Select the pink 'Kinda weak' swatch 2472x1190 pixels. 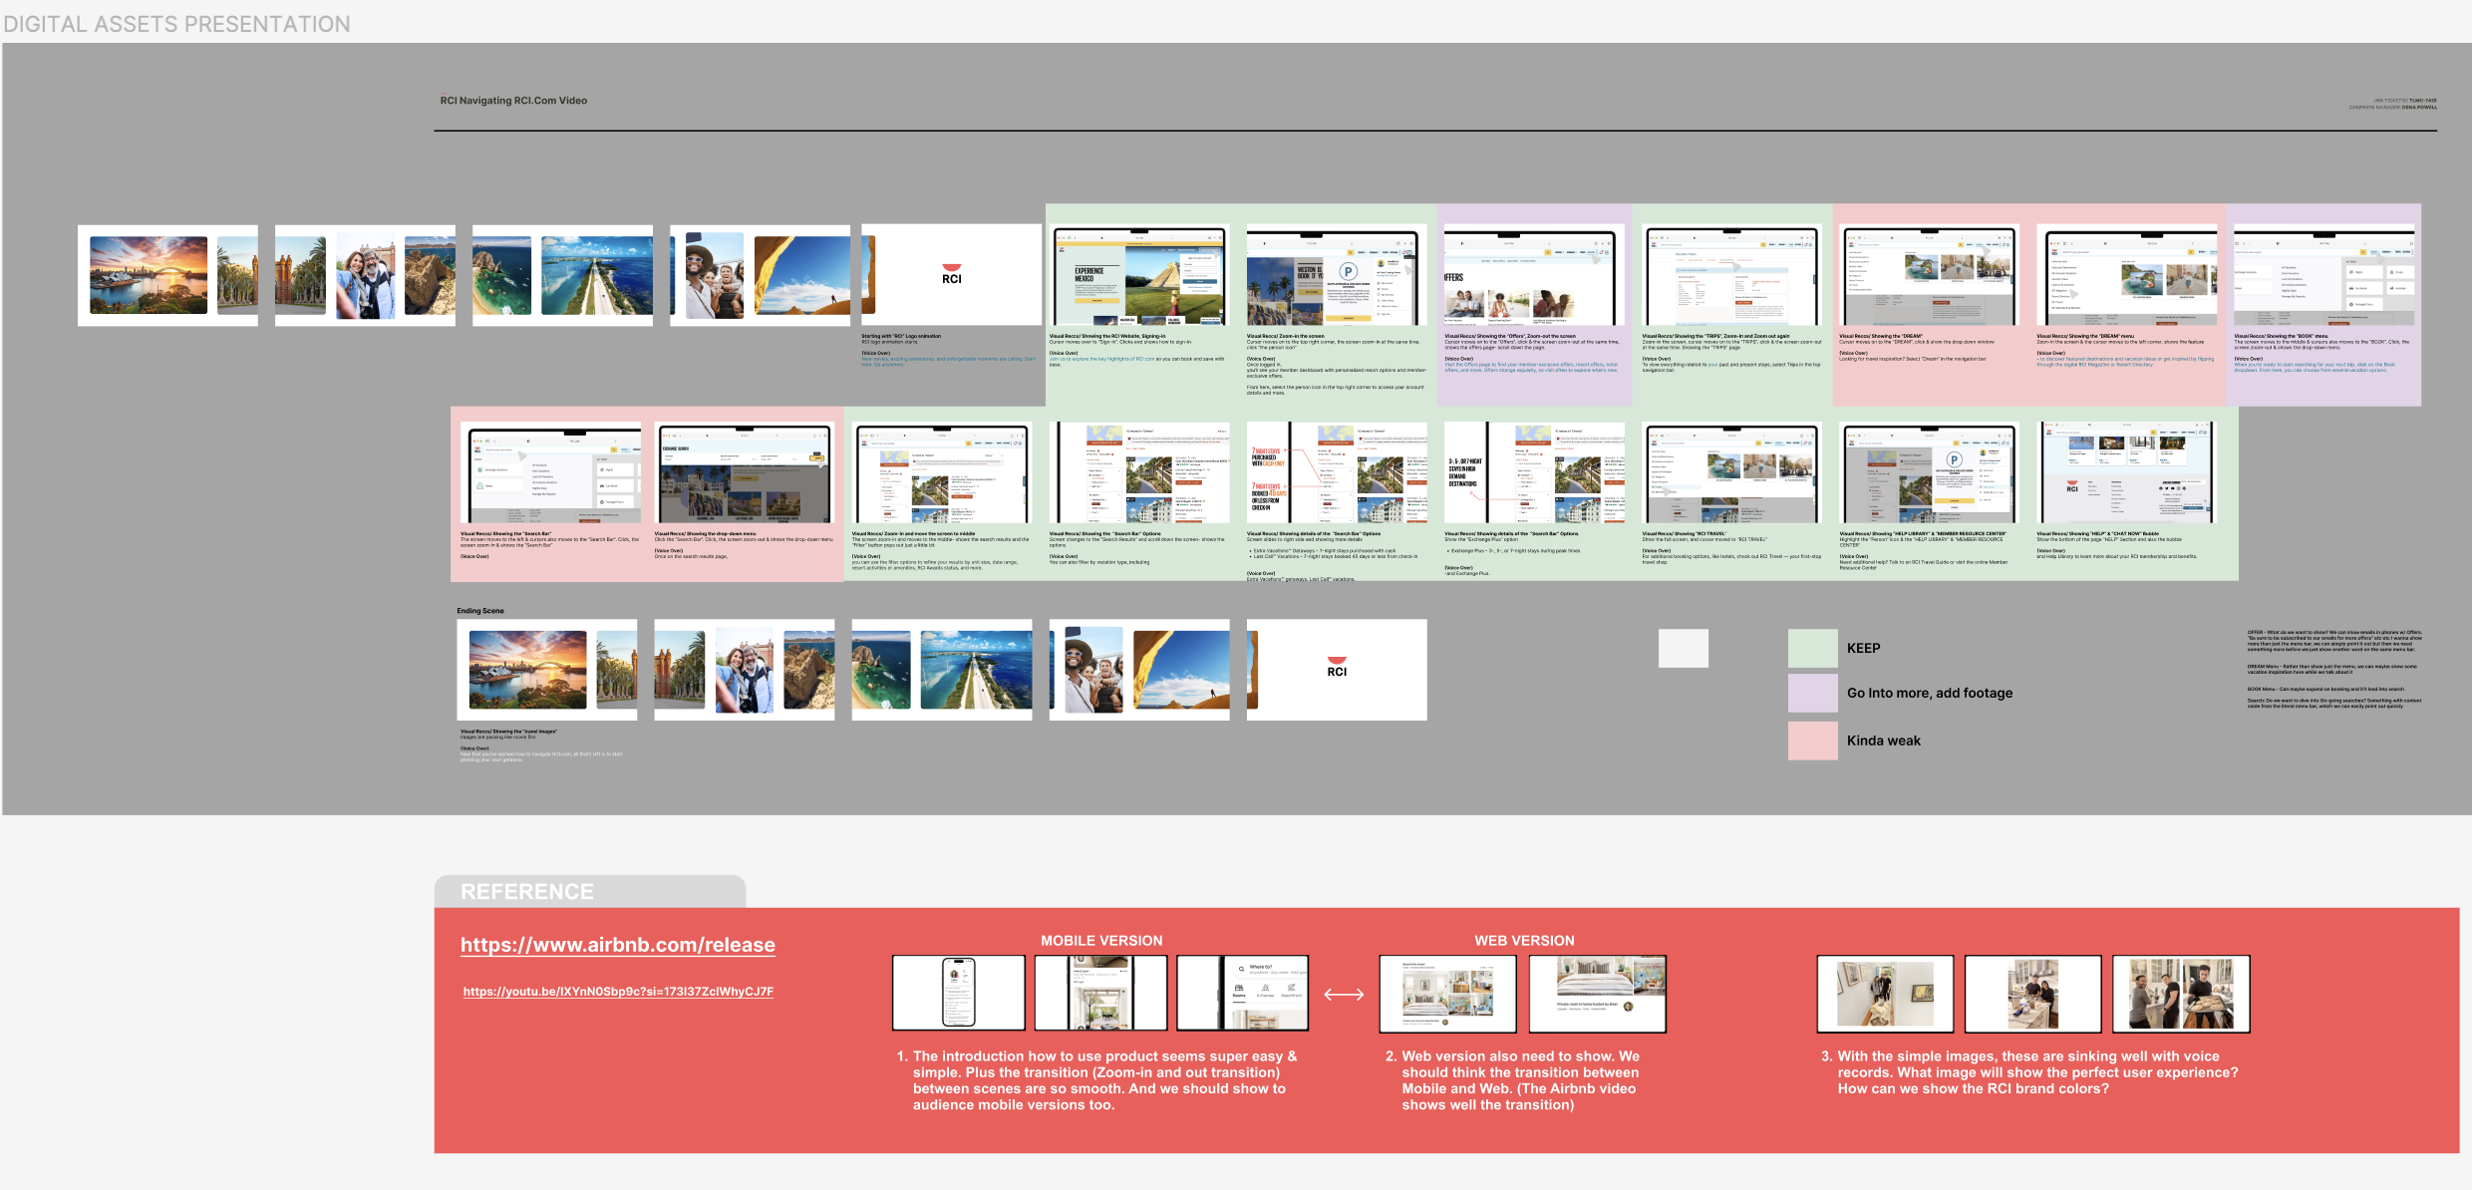[1812, 741]
